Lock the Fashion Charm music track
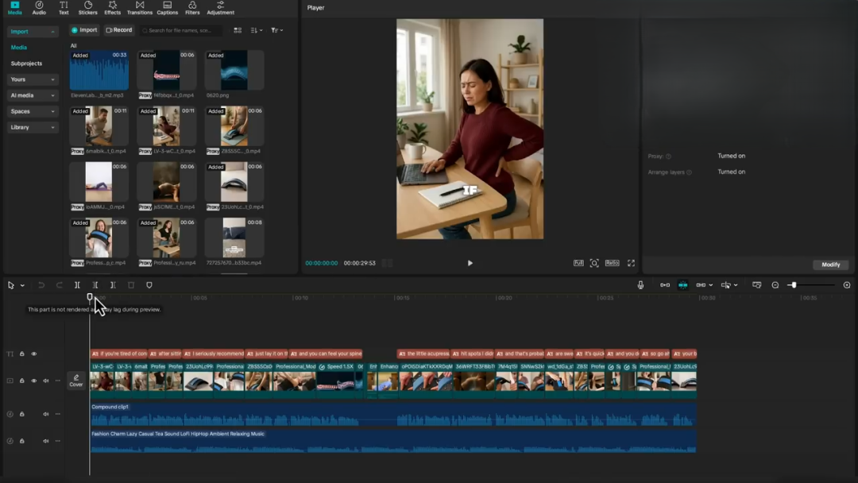Viewport: 858px width, 483px height. [22, 441]
